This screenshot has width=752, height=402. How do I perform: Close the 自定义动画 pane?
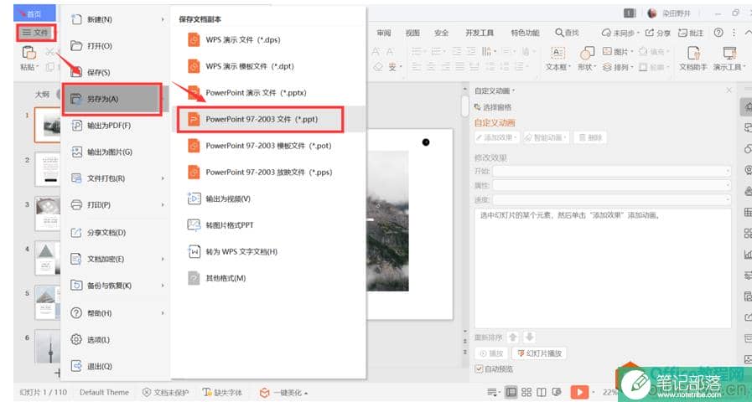click(x=729, y=90)
